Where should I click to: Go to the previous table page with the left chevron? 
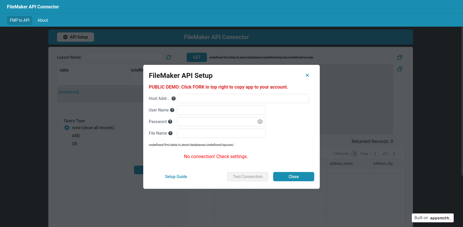click(355, 154)
